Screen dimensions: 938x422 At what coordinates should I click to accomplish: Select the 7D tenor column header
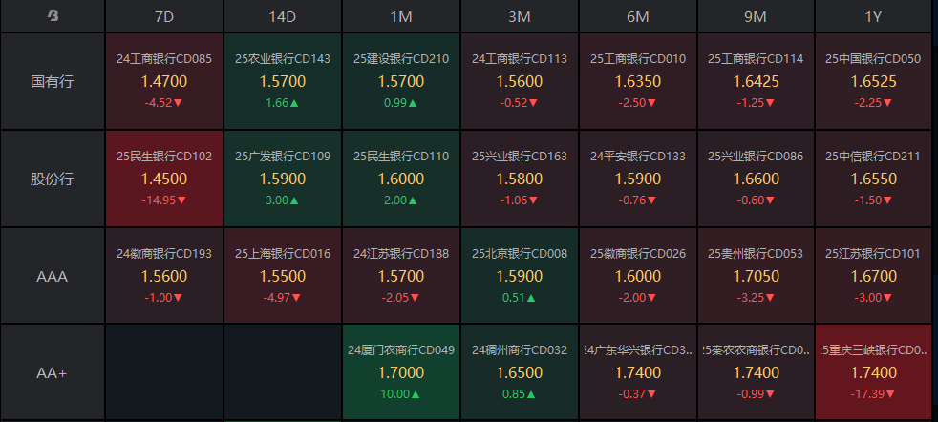[164, 16]
